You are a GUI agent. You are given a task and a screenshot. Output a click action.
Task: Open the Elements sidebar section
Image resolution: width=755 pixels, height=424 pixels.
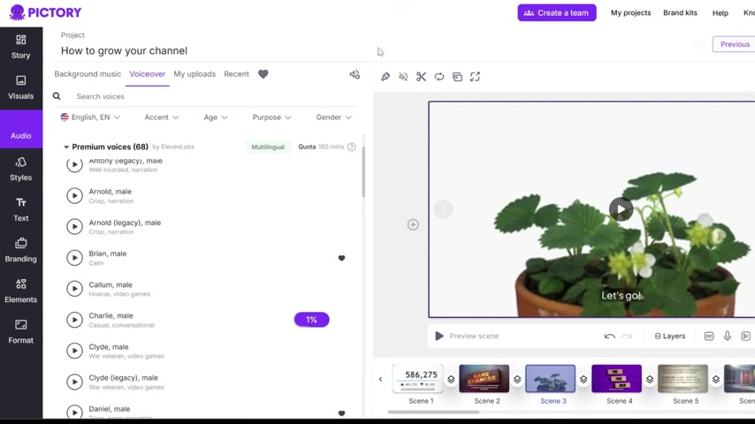20,291
